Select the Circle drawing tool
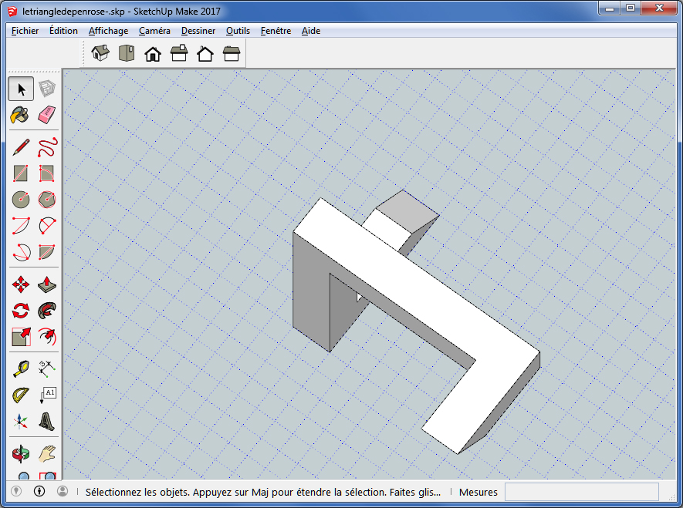Image resolution: width=683 pixels, height=508 pixels. coord(21,200)
